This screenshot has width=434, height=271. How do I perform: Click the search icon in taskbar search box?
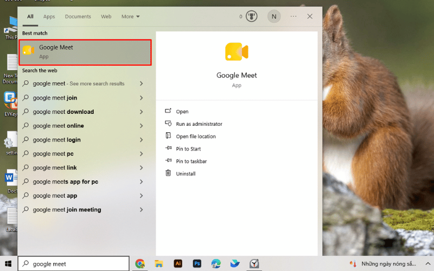coord(25,263)
